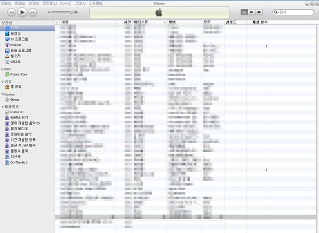Sort by 앨범 album column
The image size is (319, 233).
[184, 22]
